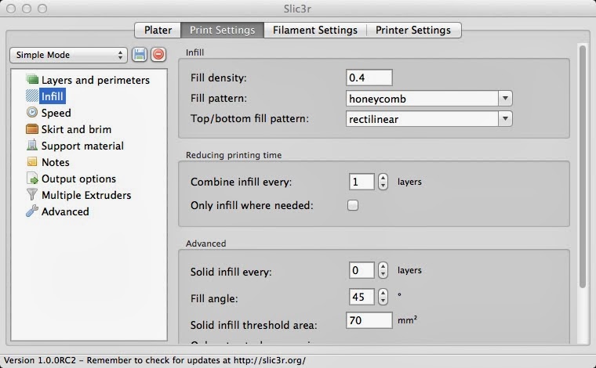Viewport: 596px width, 368px height.
Task: Click the vertical scrollbar of settings panel
Action: pyautogui.click(x=583, y=167)
